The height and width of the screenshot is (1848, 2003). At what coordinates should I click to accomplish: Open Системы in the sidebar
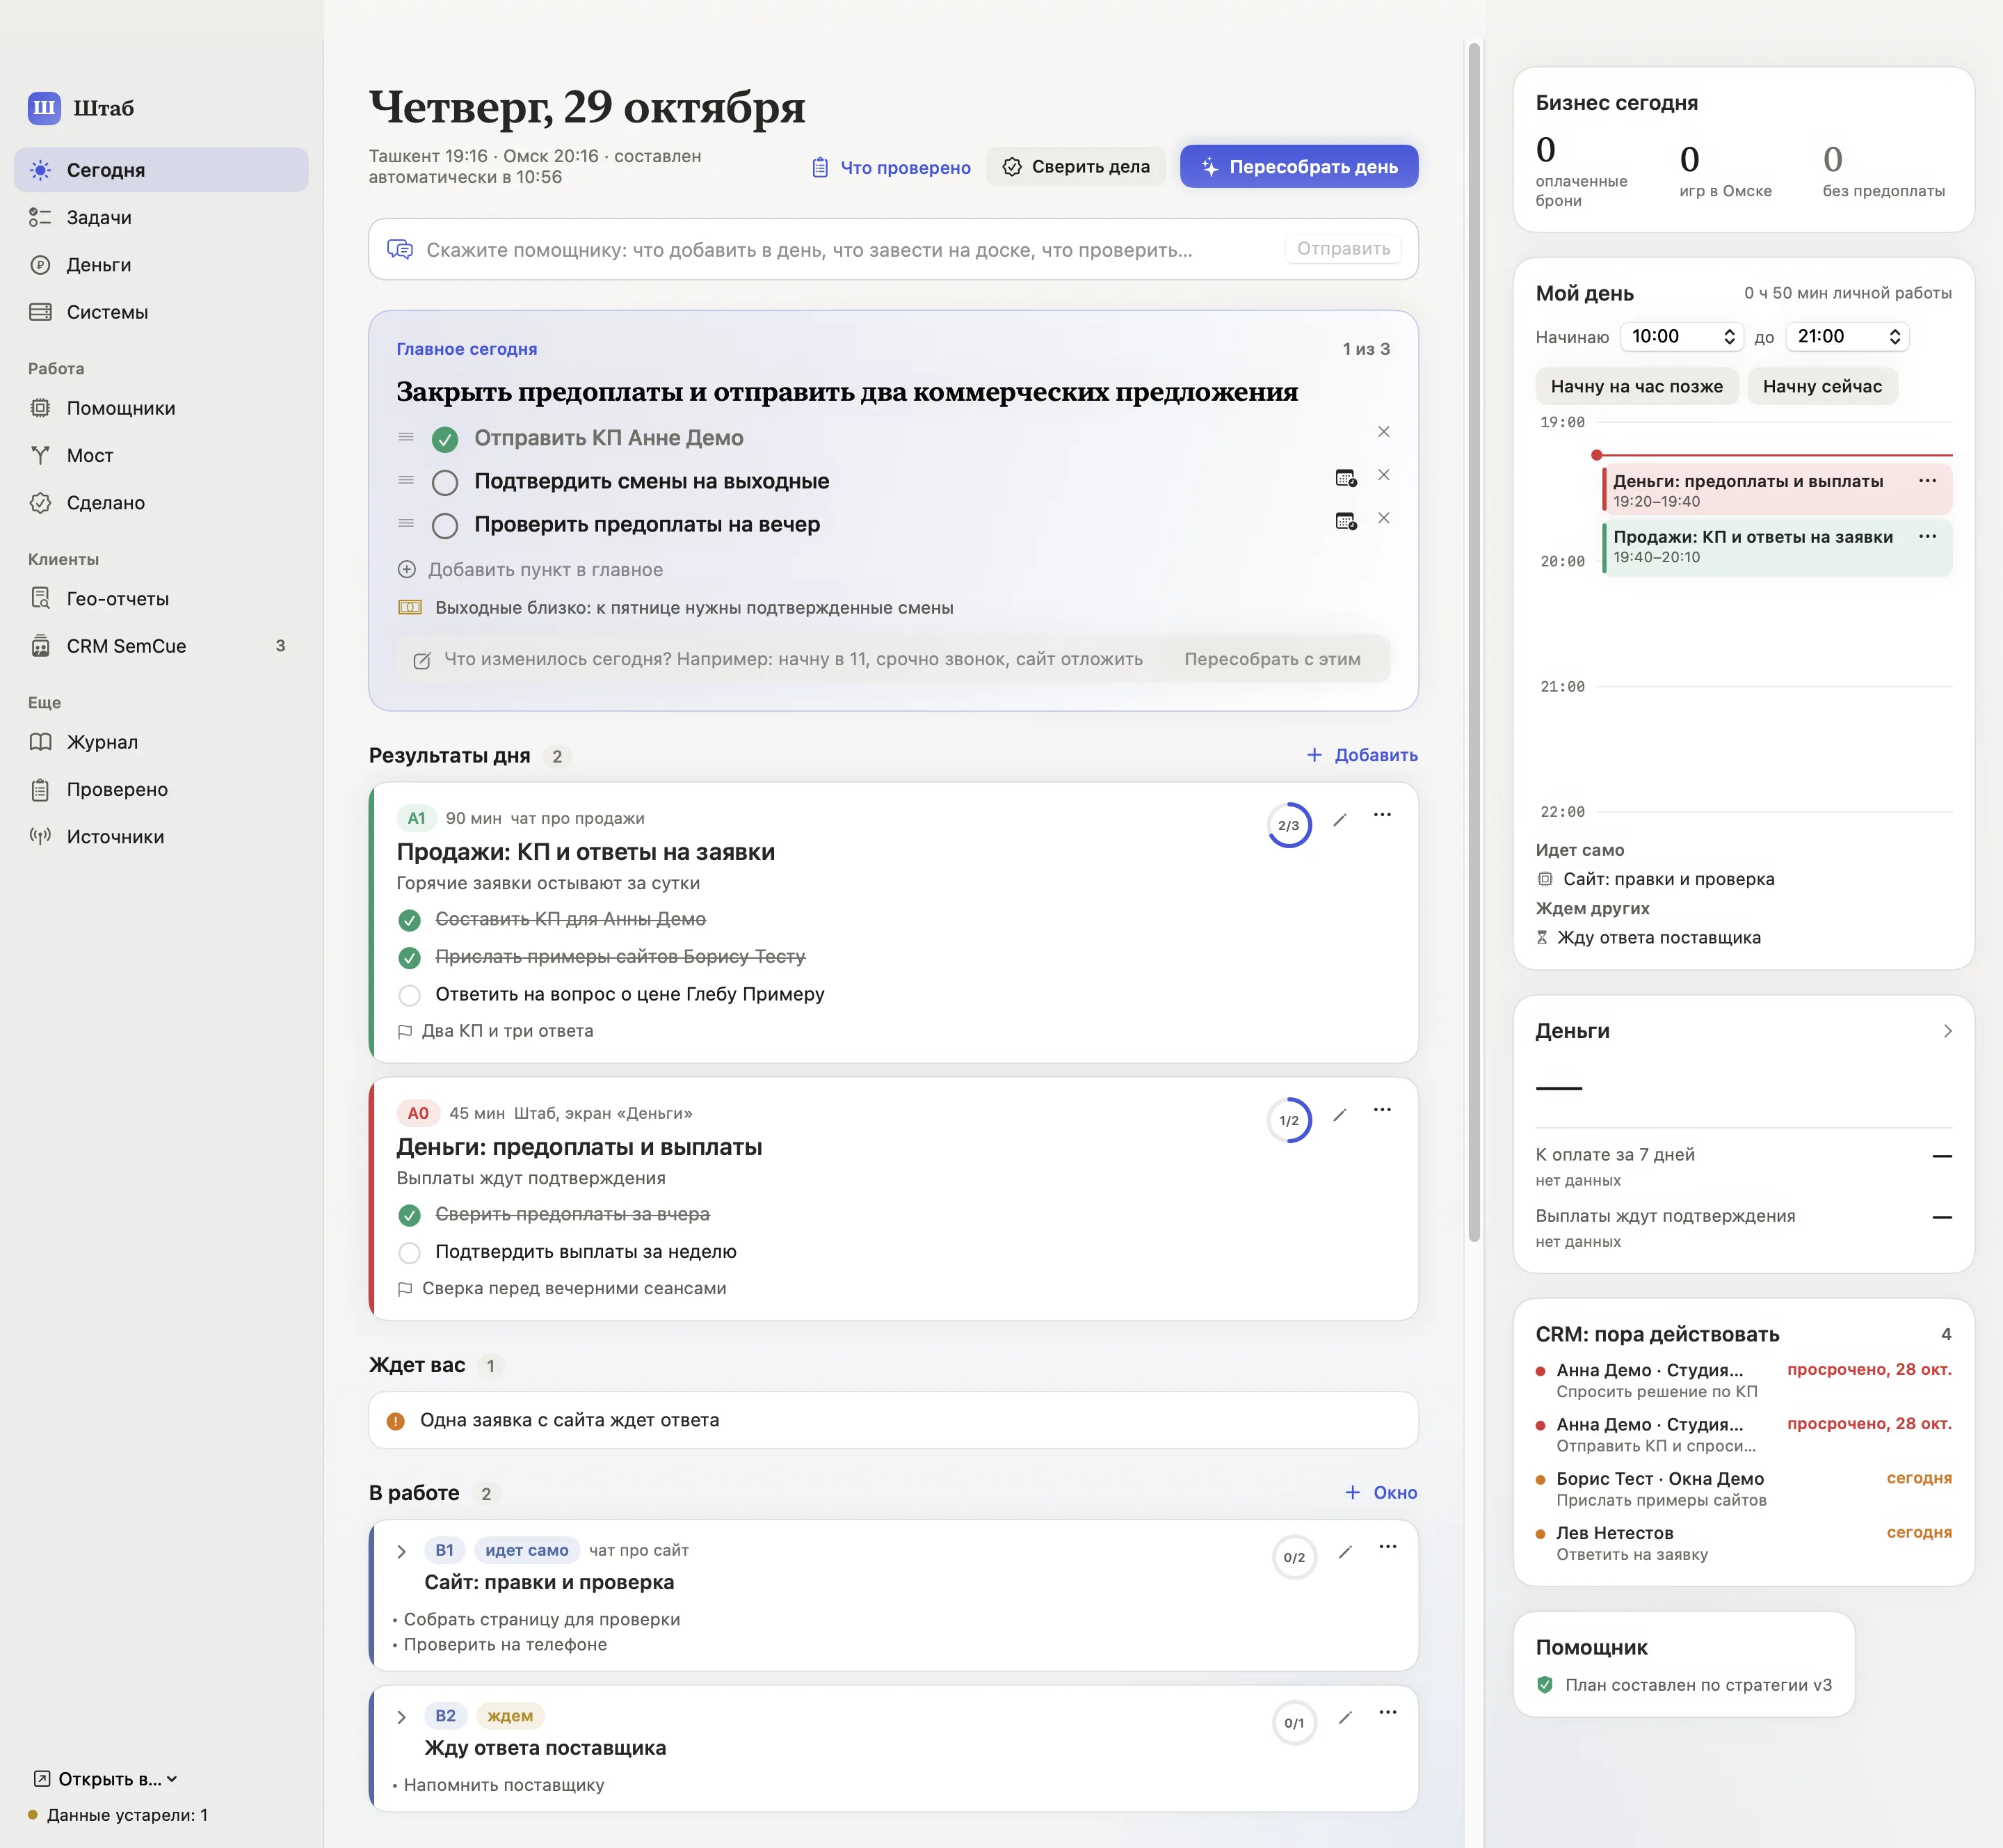click(161, 312)
